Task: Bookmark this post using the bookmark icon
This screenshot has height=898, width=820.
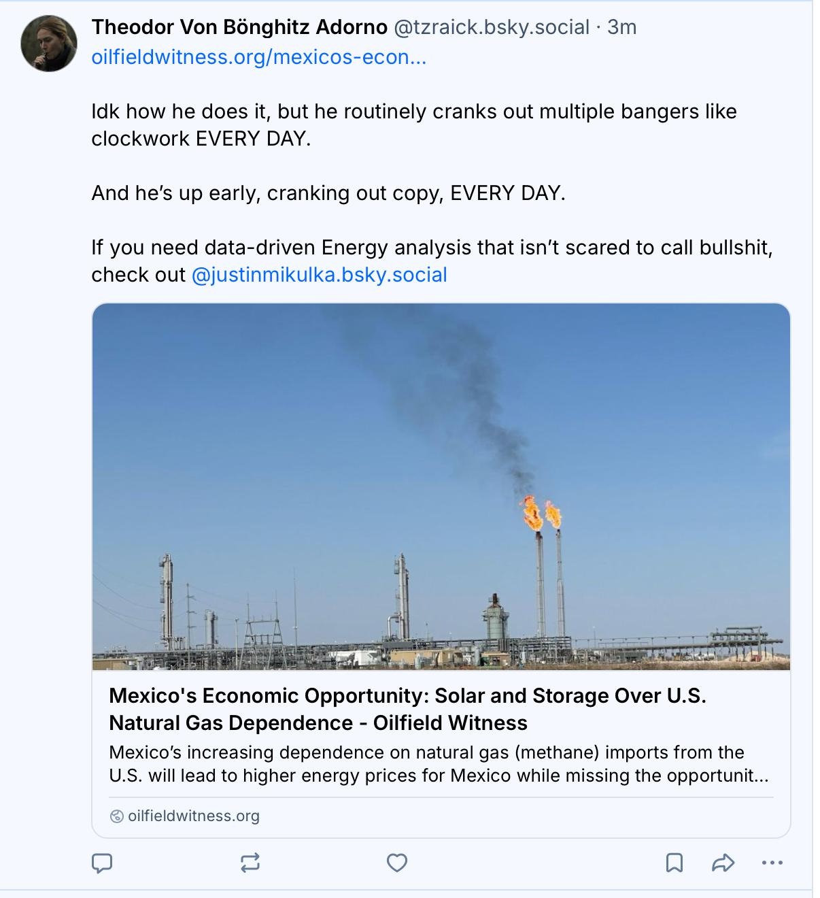Action: point(674,863)
